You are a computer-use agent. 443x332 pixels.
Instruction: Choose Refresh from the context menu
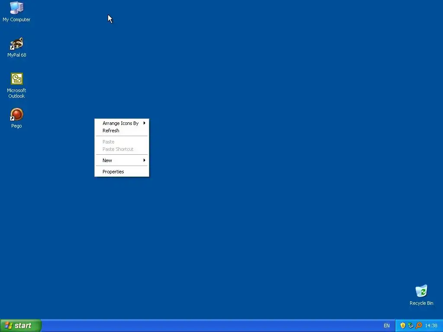point(122,131)
